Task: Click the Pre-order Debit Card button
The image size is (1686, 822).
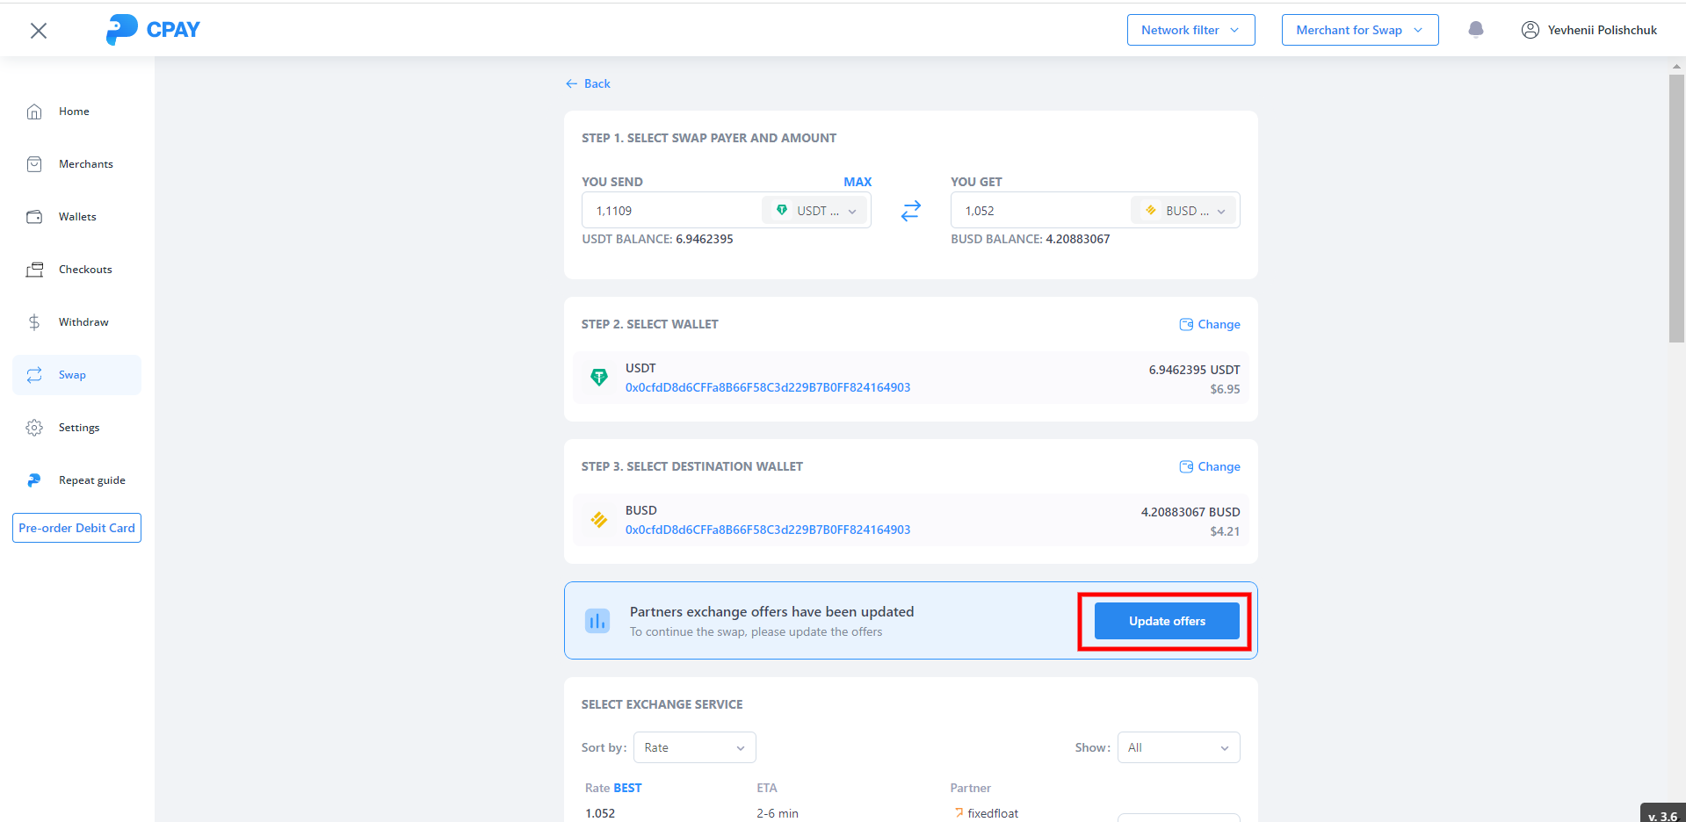Action: tap(76, 528)
